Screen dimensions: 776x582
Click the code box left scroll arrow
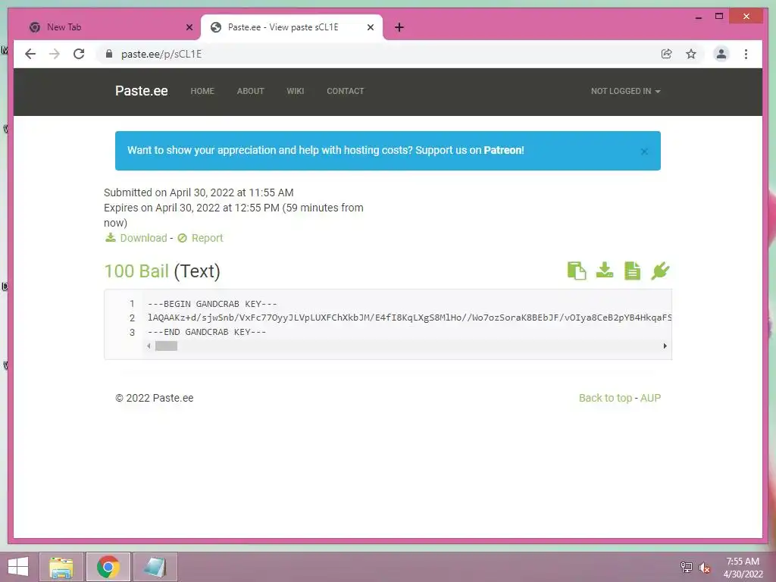pos(149,346)
